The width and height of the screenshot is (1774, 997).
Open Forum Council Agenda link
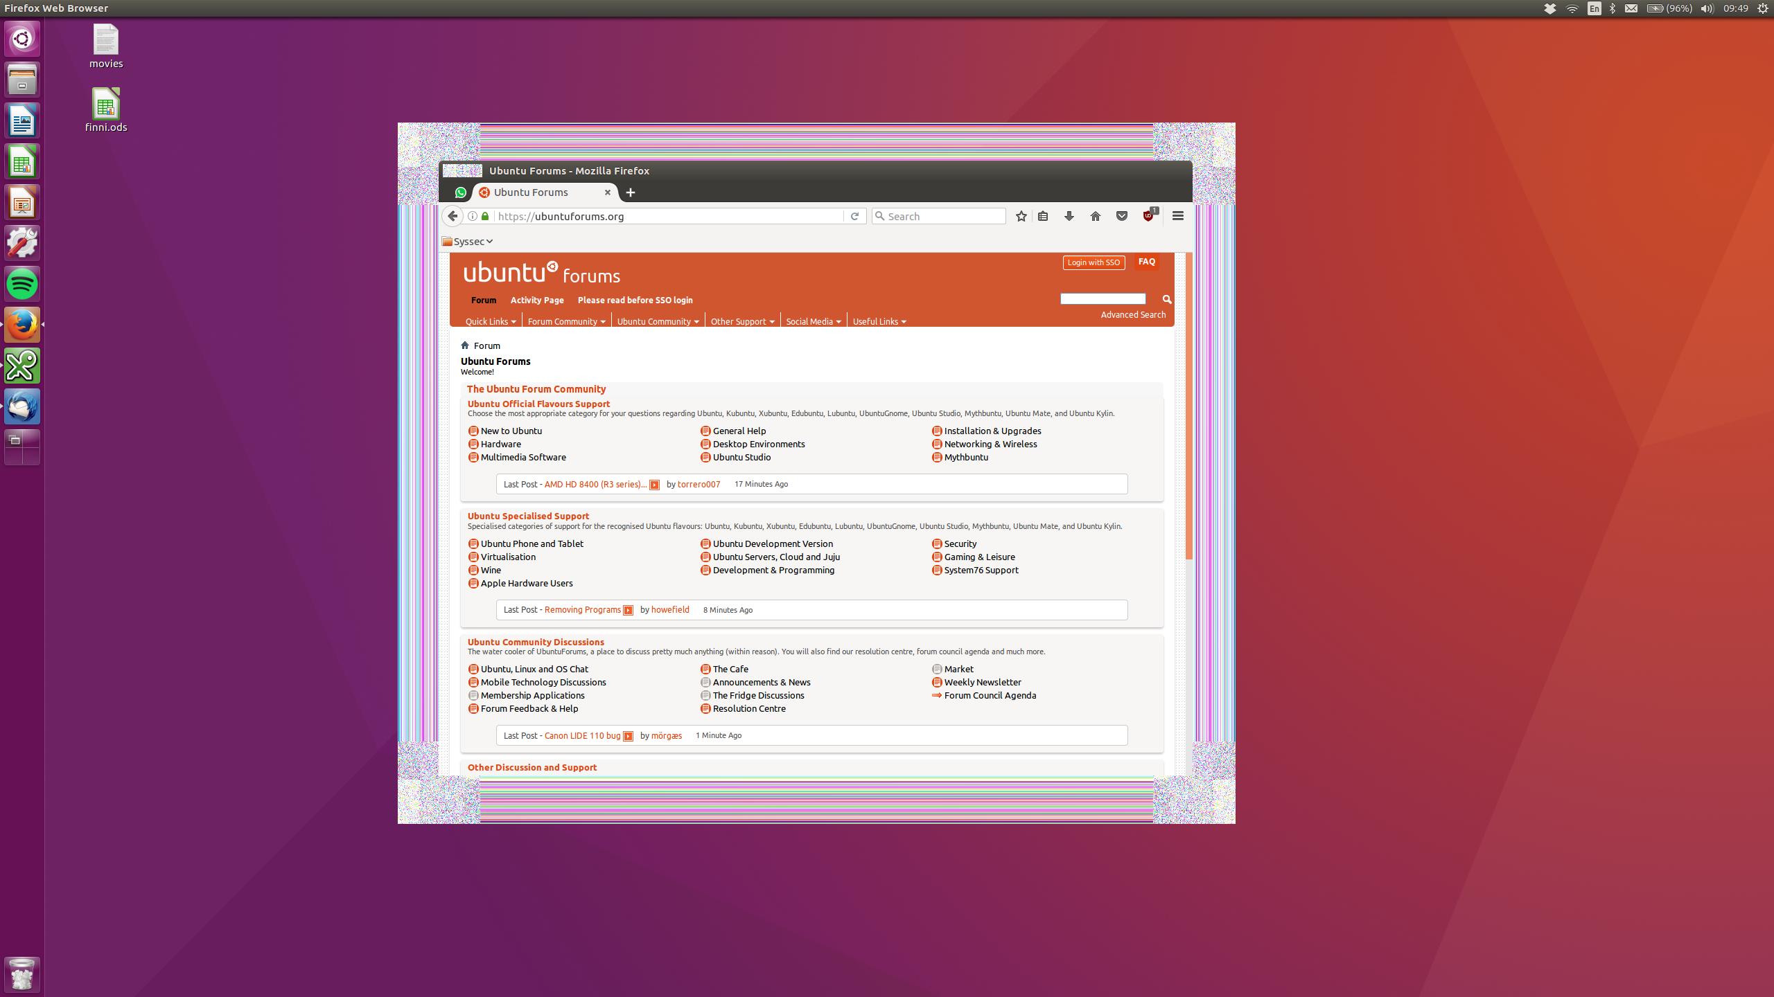click(990, 695)
